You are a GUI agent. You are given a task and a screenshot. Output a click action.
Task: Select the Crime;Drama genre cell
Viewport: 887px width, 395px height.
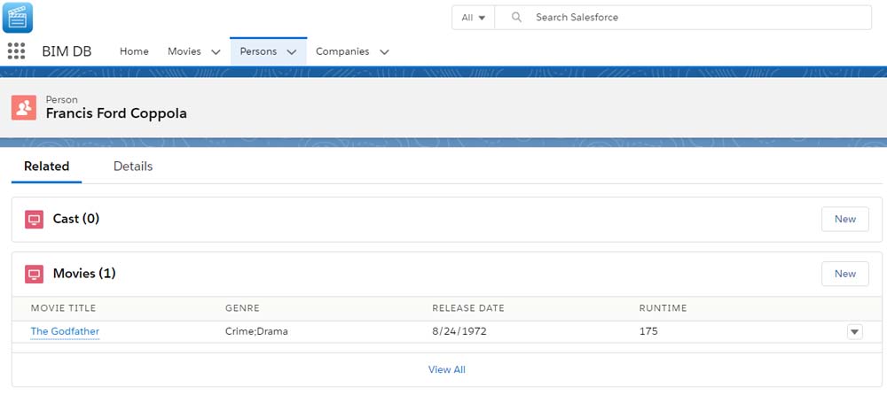tap(256, 331)
